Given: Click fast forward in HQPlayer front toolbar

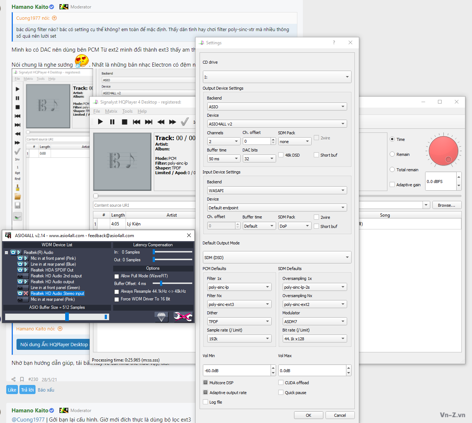Looking at the screenshot, I should coord(173,122).
